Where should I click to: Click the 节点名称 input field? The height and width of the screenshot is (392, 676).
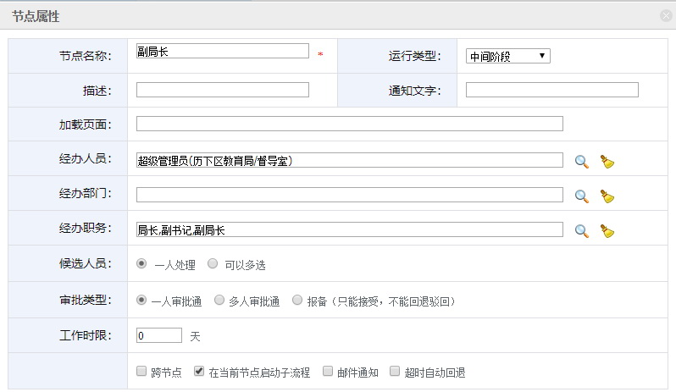click(x=223, y=51)
